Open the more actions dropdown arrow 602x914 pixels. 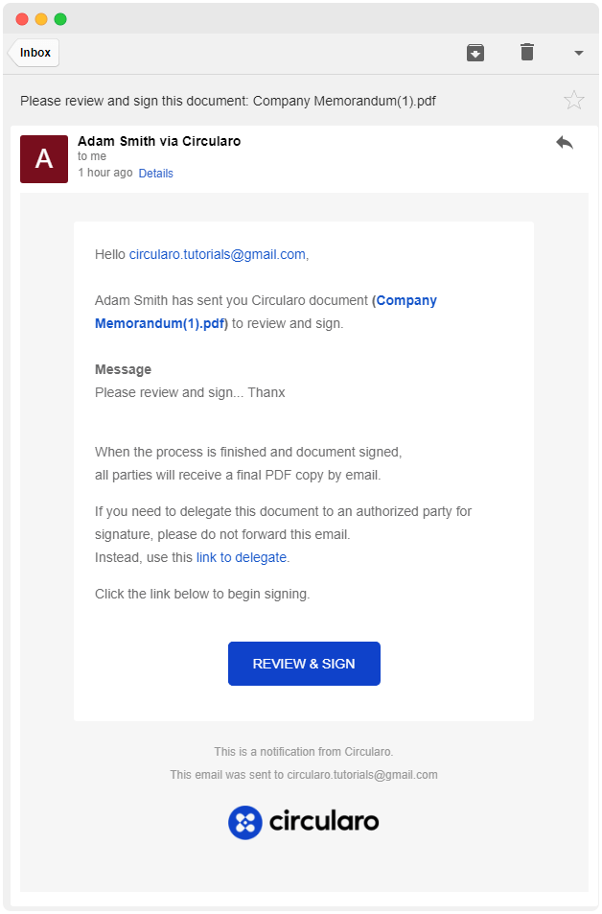tap(579, 54)
